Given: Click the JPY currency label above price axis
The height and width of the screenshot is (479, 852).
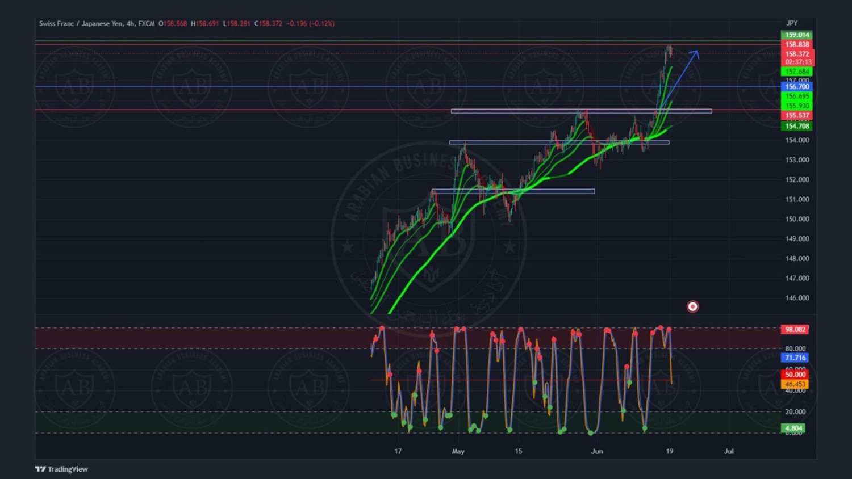Looking at the screenshot, I should pyautogui.click(x=792, y=23).
